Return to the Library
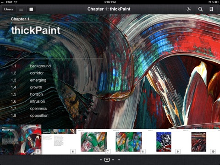The image size is (220, 165). coord(9,9)
